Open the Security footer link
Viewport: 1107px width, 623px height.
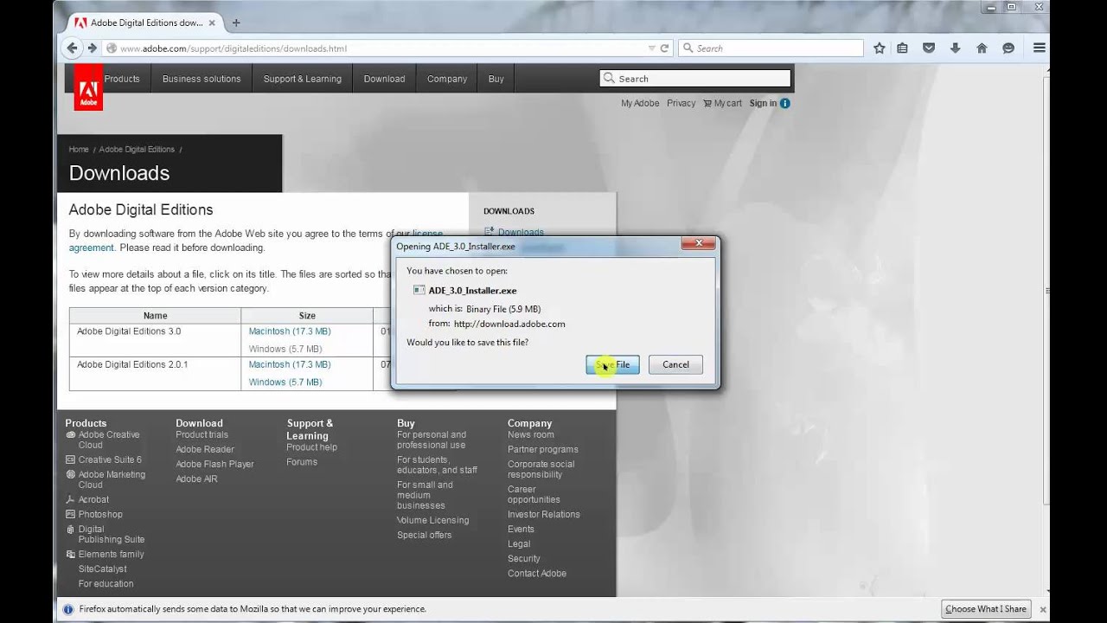[524, 558]
